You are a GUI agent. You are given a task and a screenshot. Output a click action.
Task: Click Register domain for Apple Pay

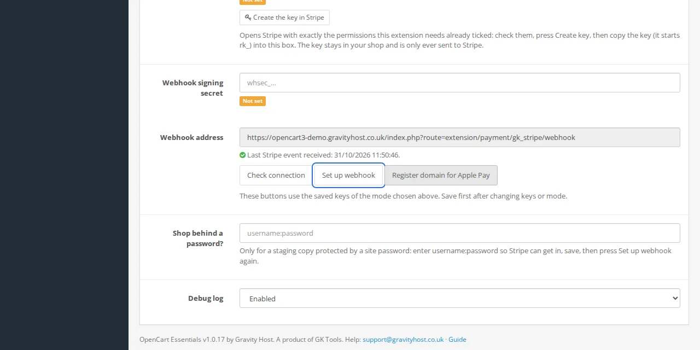click(441, 175)
